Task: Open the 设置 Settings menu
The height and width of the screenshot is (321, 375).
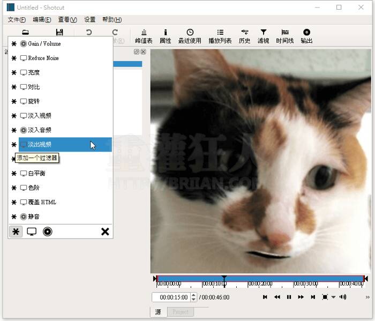Action: (x=89, y=20)
